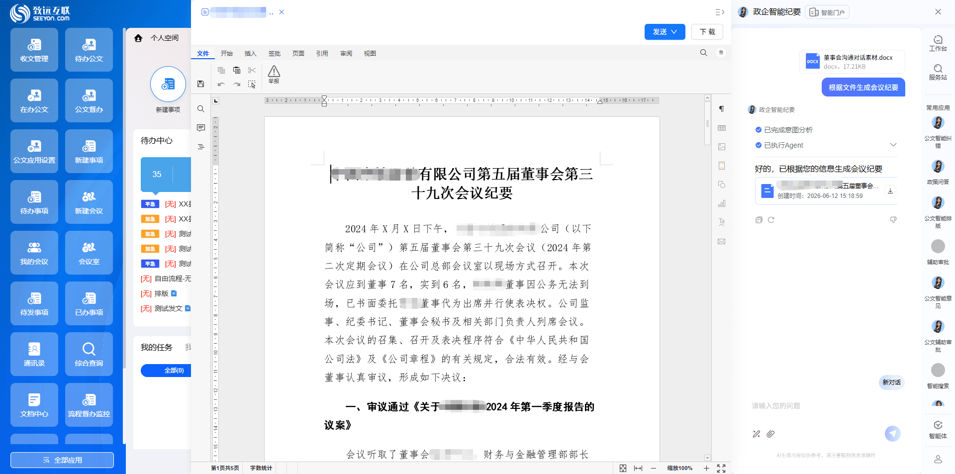The width and height of the screenshot is (955, 474).
Task: Click the 字数统计 status bar entry
Action: coord(261,468)
